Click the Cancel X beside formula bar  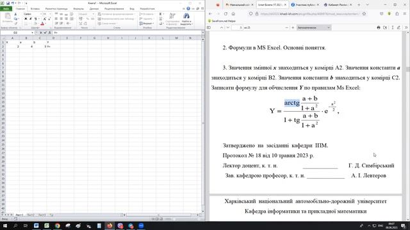[x=41, y=33]
